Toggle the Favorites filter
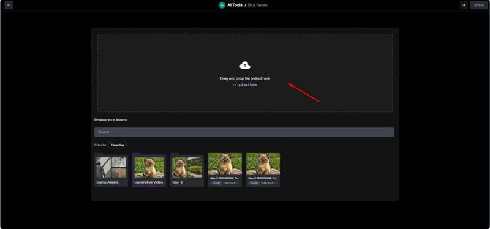 pos(118,145)
